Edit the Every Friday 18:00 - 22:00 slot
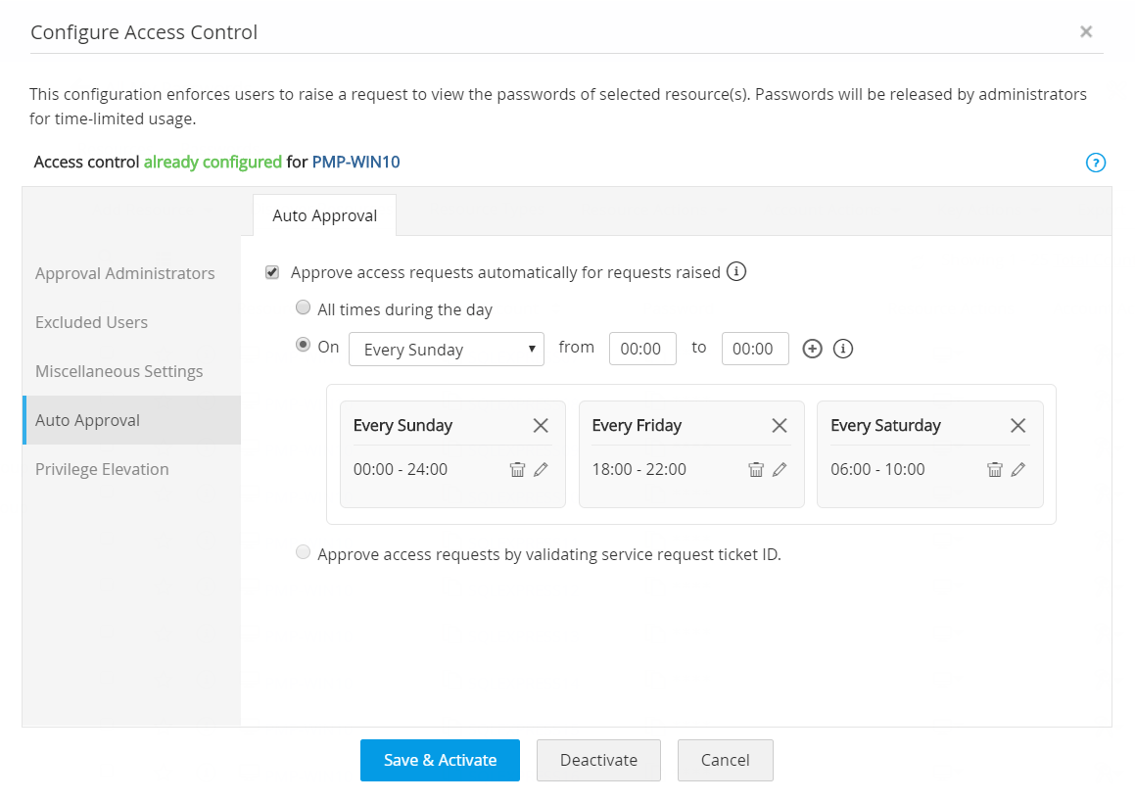The height and width of the screenshot is (801, 1135). click(780, 470)
